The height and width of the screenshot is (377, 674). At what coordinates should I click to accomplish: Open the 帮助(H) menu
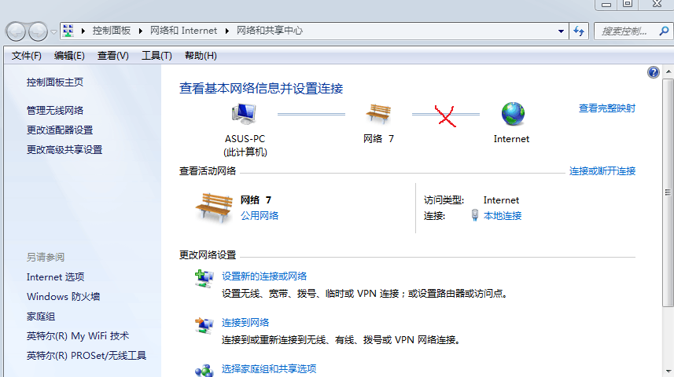pyautogui.click(x=201, y=56)
